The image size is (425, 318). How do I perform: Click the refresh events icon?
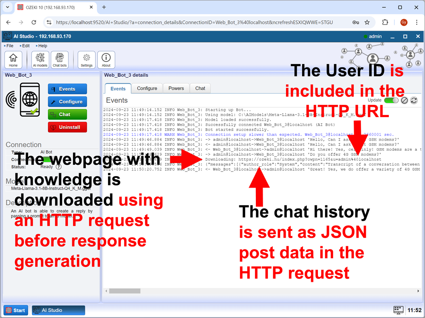click(414, 101)
